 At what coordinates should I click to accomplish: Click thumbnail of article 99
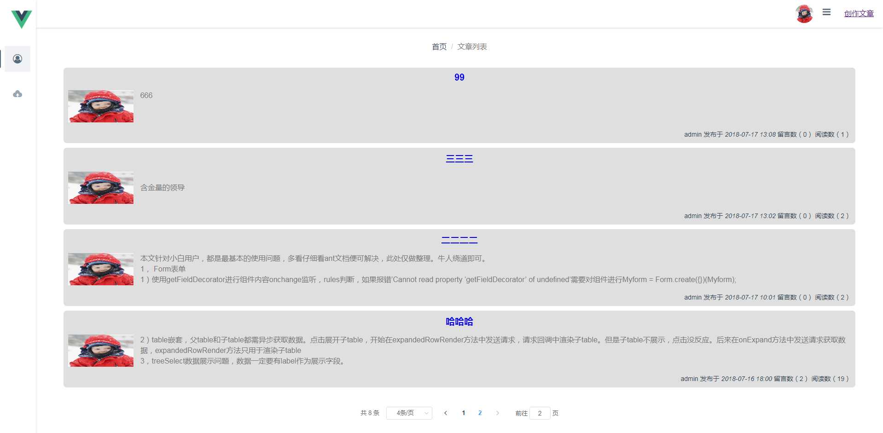tap(101, 106)
